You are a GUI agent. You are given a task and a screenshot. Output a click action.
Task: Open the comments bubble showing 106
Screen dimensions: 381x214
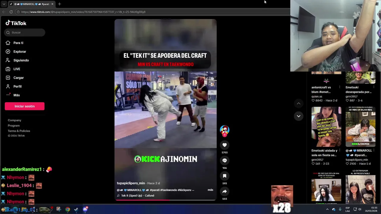point(224,160)
